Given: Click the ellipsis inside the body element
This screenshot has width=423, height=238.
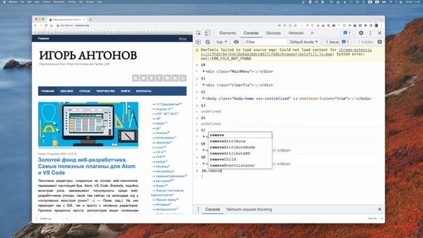Looking at the screenshot, I should (353, 99).
